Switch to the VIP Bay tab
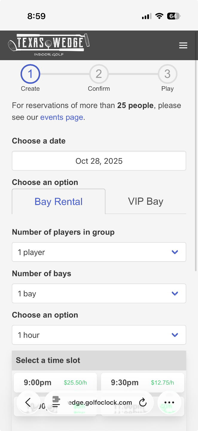 point(146,201)
